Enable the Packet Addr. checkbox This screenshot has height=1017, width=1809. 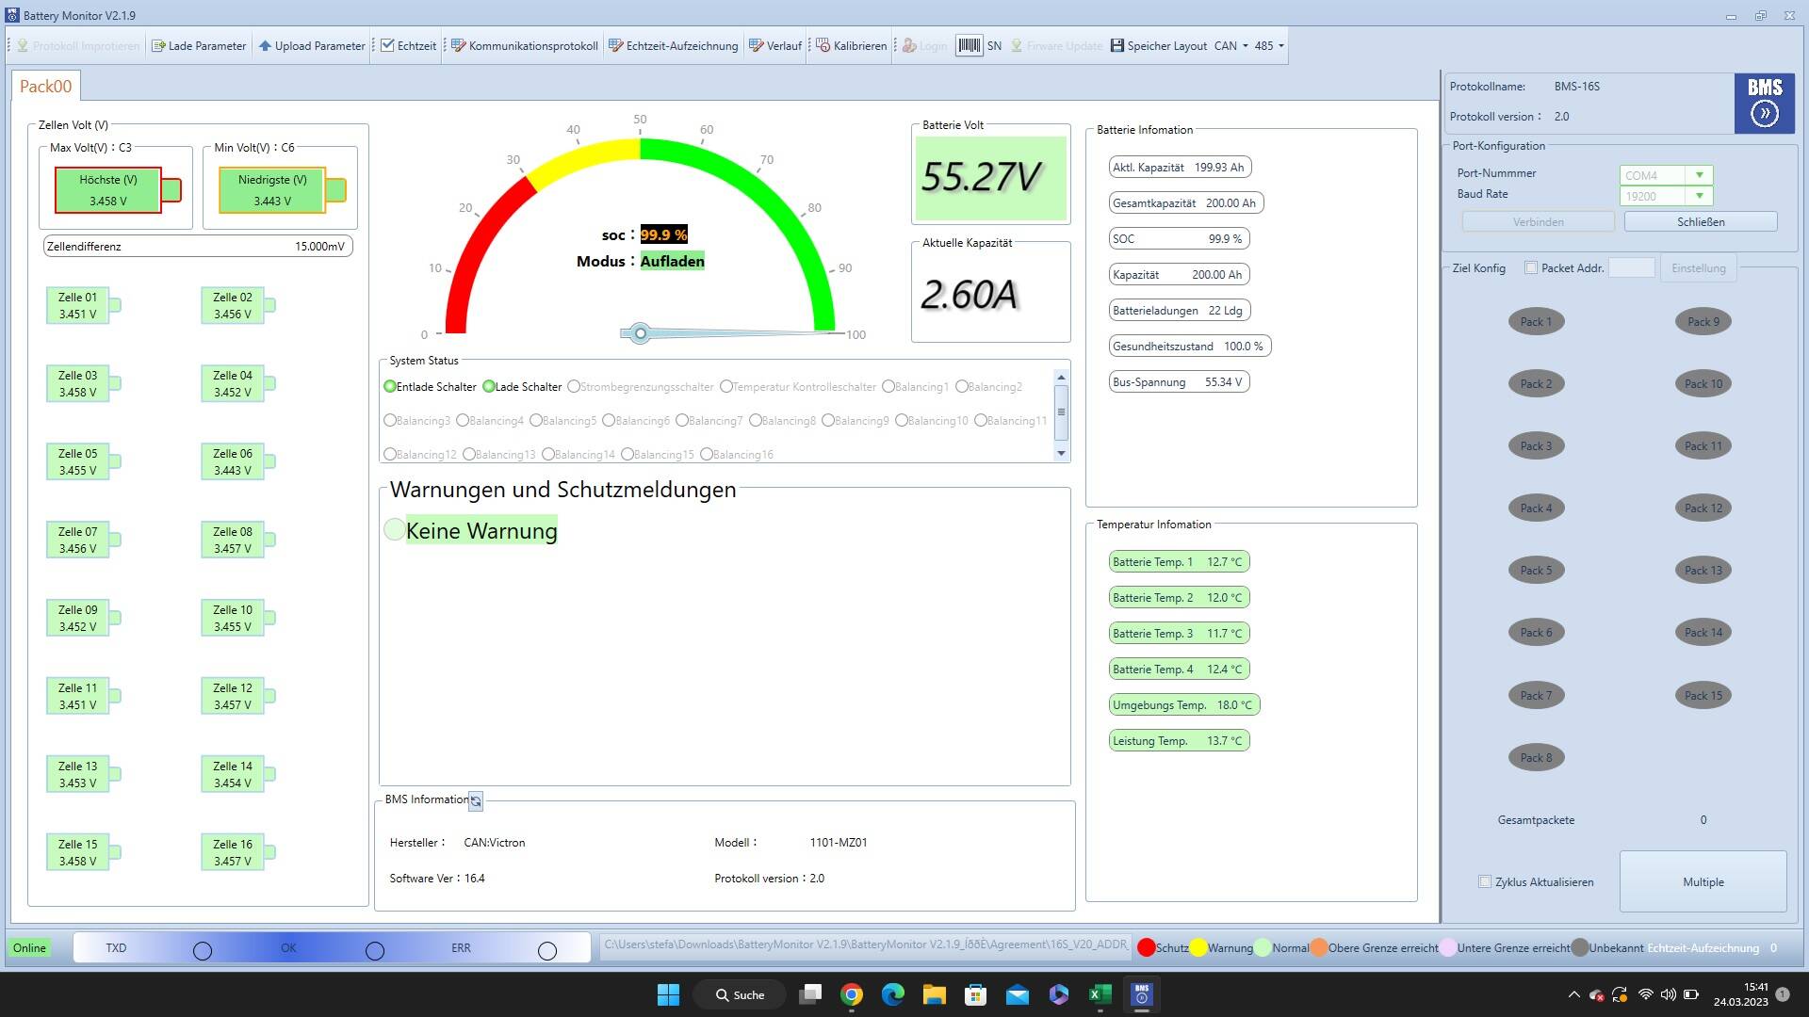[1531, 267]
